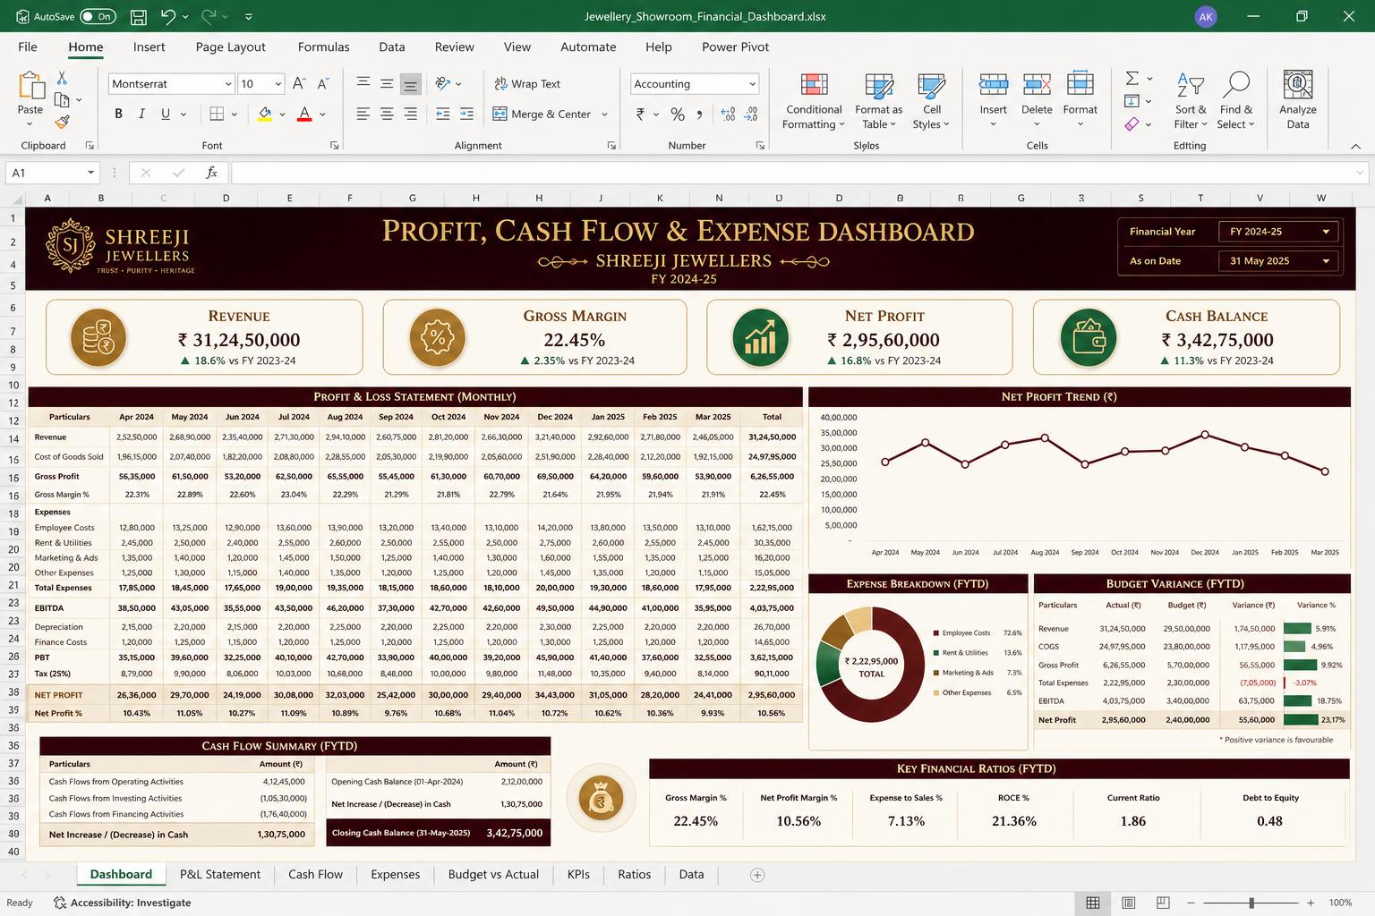Image resolution: width=1375 pixels, height=916 pixels.
Task: Toggle the AutoSave switch
Action: tap(98, 16)
